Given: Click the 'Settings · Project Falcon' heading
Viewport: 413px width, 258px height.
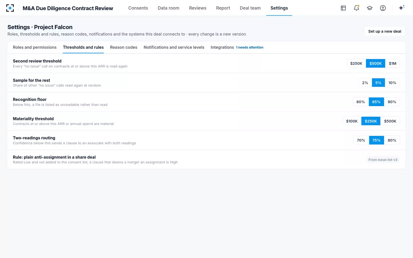Looking at the screenshot, I should (40, 27).
